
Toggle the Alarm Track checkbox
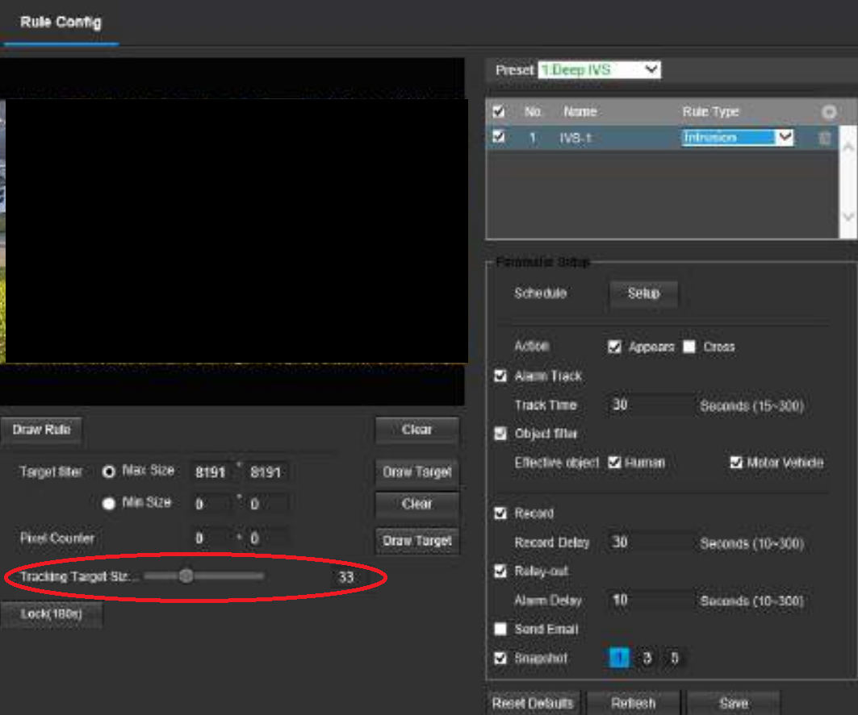click(500, 376)
